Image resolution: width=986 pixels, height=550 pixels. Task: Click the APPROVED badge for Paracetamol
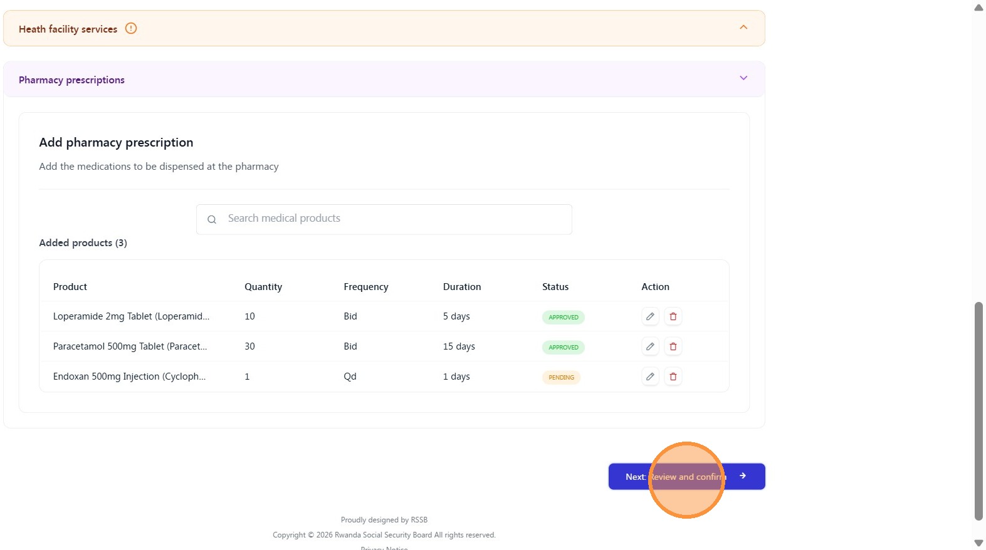coord(564,347)
